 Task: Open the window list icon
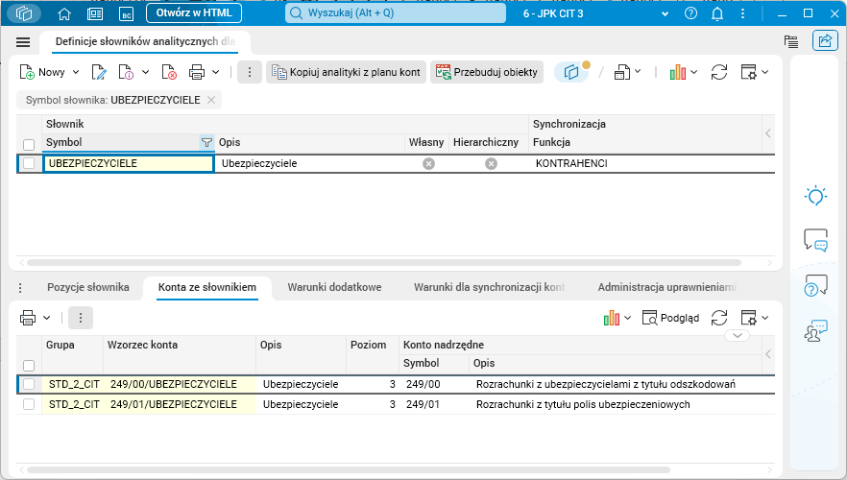tap(791, 41)
